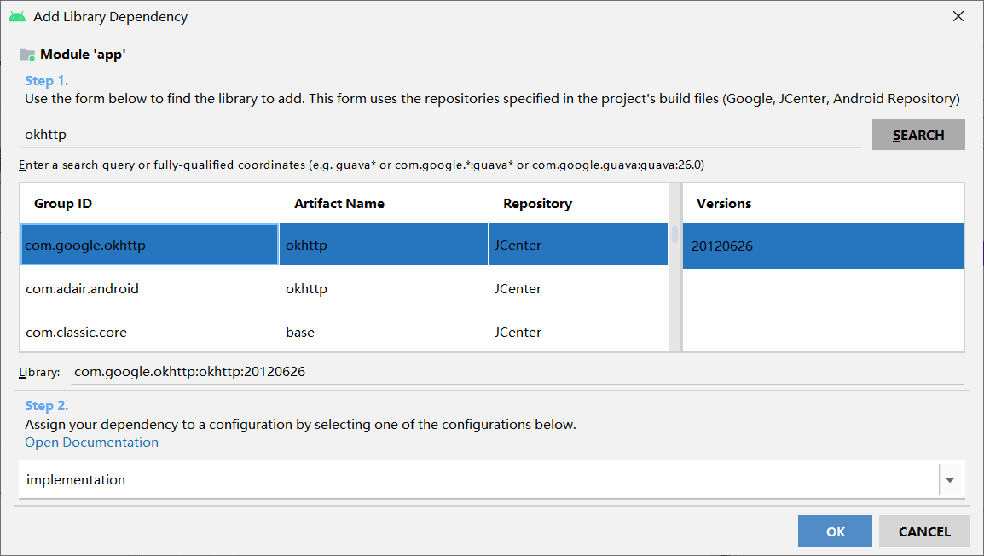Click the okhttp search query field
The image size is (984, 556).
click(439, 135)
